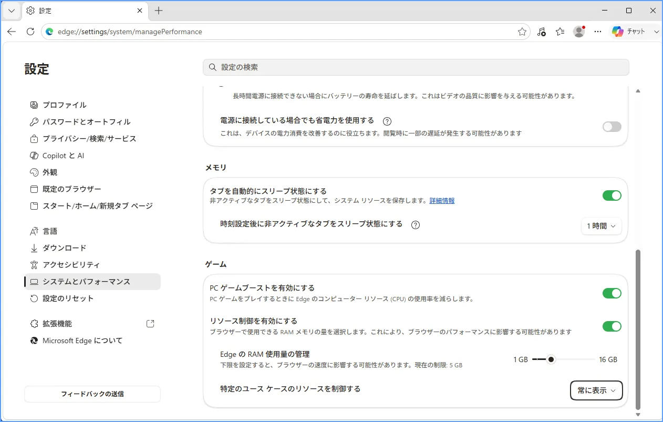This screenshot has height=422, width=663.
Task: Toggle リソース制御を有効にする switch
Action: [612, 326]
